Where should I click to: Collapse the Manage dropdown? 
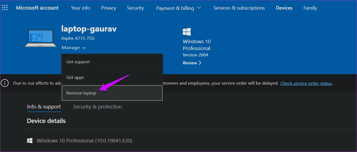[x=73, y=48]
